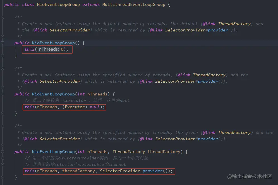Click 'nThreads' parameter name in 'NioEventLoopGroup(int nThreads) {'

click(97, 94)
